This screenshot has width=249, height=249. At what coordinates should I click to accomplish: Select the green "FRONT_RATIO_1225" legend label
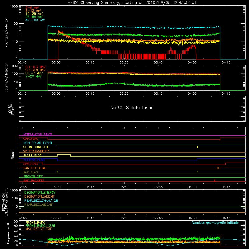pyautogui.click(x=40, y=226)
